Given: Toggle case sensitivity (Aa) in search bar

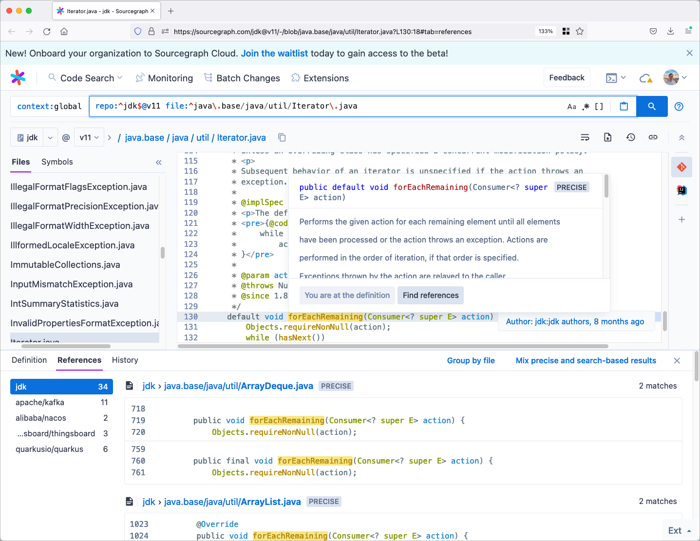Looking at the screenshot, I should pyautogui.click(x=571, y=107).
